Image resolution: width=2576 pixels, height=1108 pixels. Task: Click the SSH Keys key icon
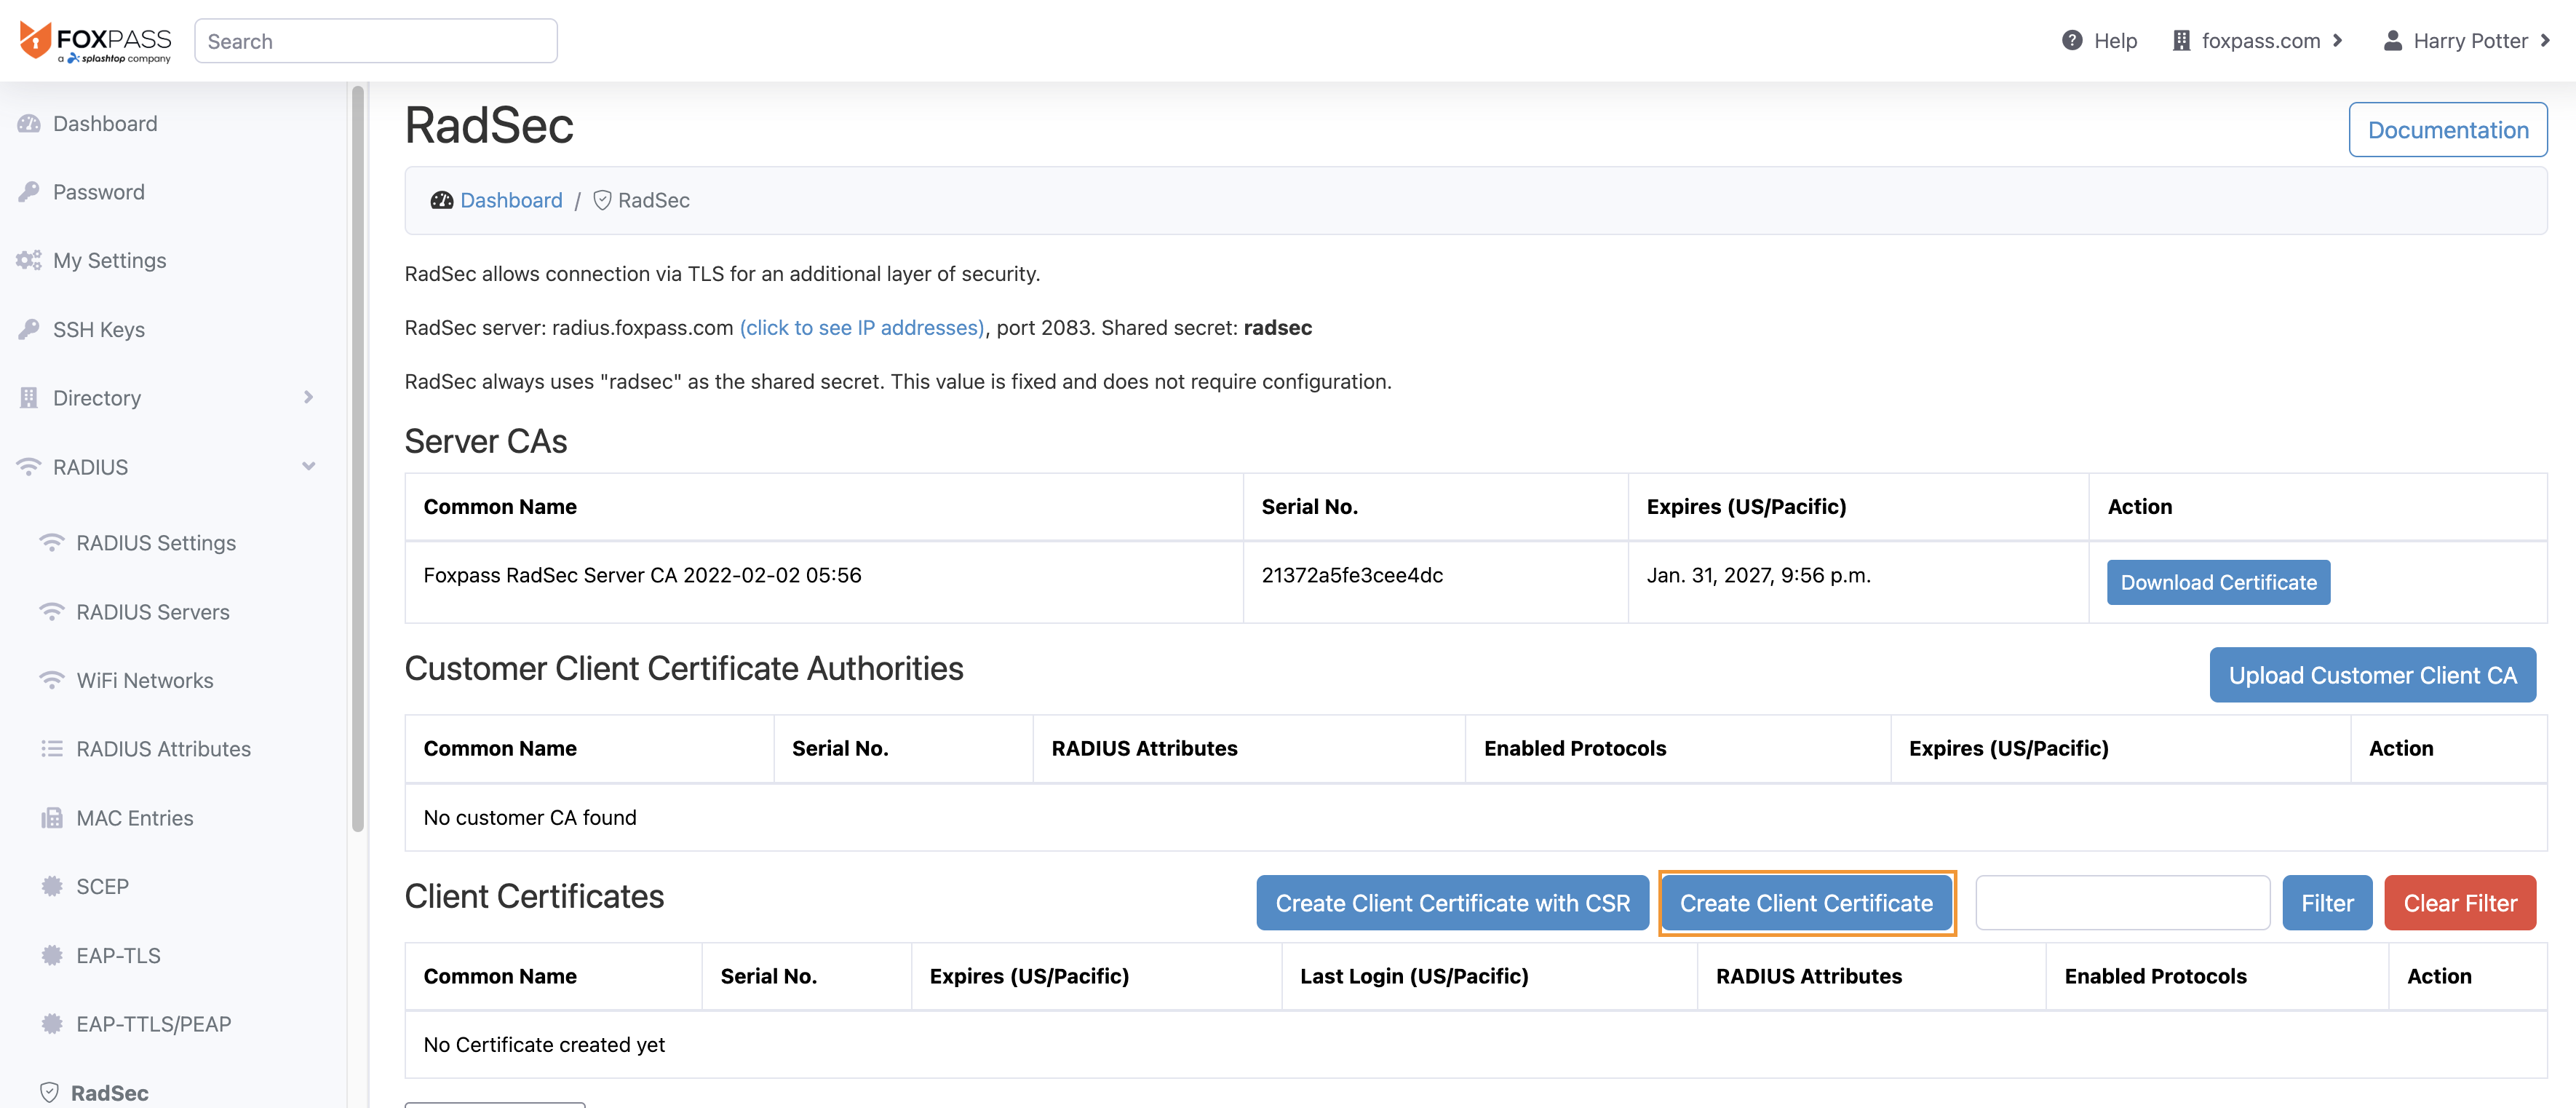pos(29,329)
